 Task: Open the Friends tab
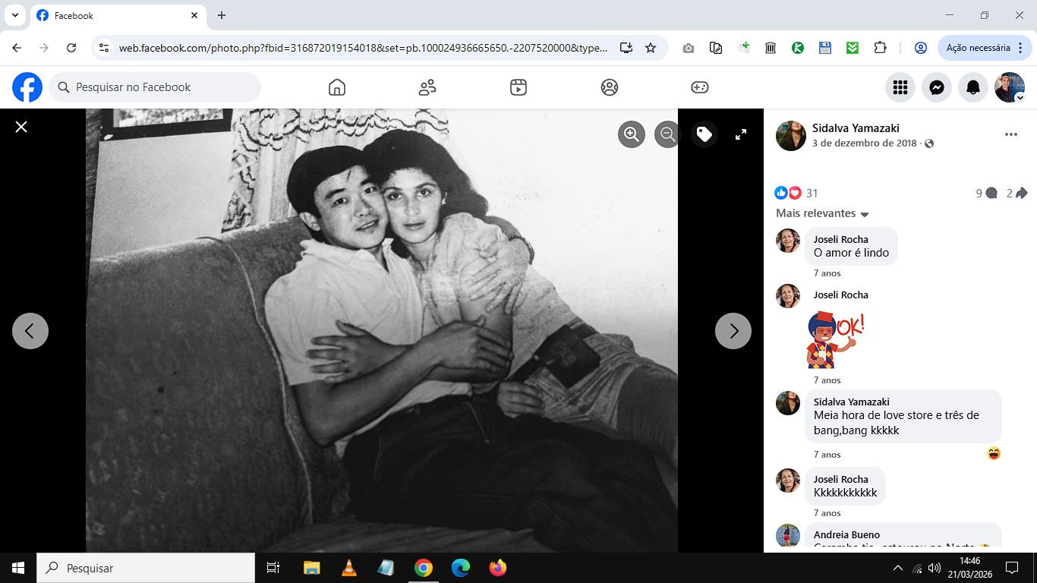tap(427, 87)
